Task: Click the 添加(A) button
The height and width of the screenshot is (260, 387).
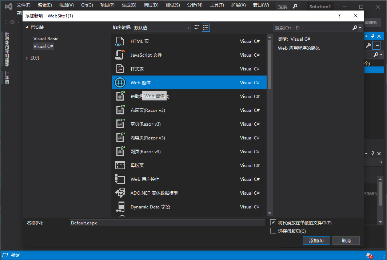Action: (316, 240)
